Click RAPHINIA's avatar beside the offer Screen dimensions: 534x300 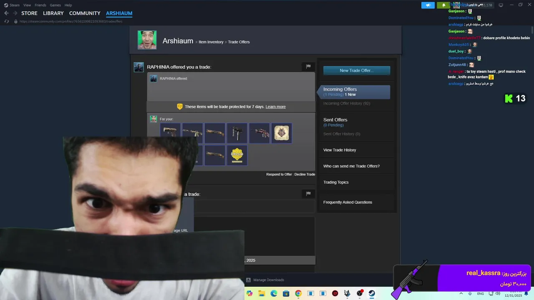(x=139, y=67)
